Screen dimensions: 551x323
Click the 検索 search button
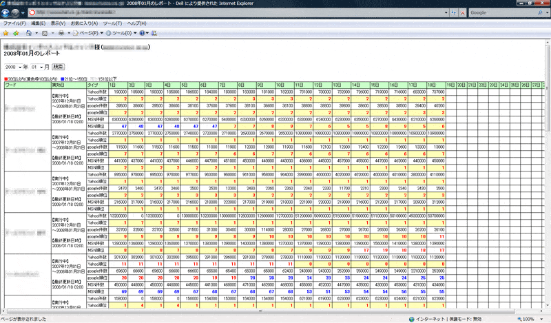[x=59, y=66]
